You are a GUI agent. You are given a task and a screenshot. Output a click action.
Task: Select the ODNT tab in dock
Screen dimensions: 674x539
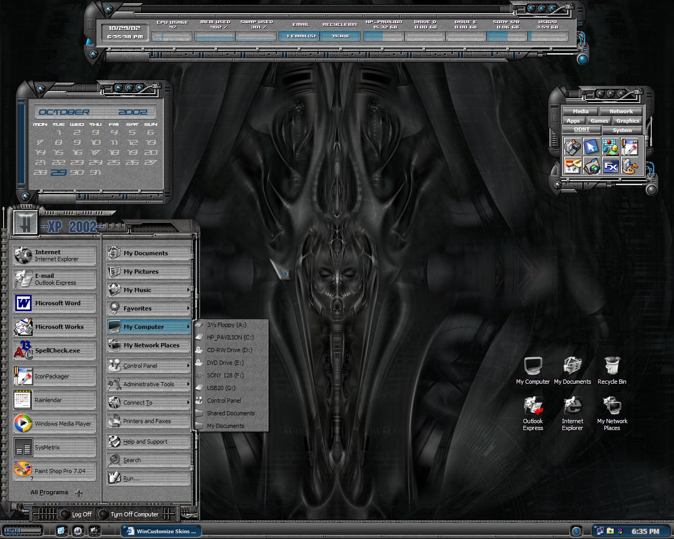click(582, 130)
